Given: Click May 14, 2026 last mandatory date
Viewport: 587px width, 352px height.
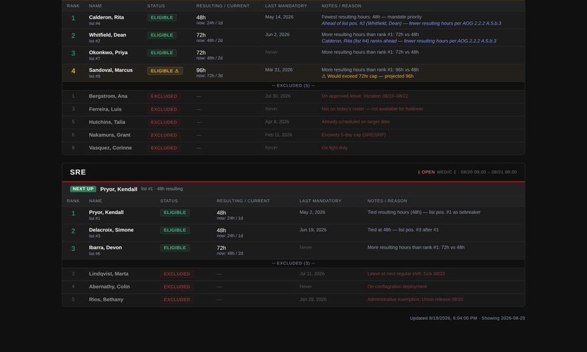Looking at the screenshot, I should pyautogui.click(x=279, y=17).
